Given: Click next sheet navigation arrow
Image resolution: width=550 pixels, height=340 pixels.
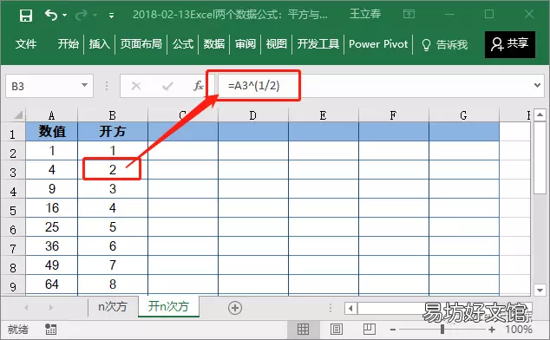Looking at the screenshot, I should [x=51, y=308].
